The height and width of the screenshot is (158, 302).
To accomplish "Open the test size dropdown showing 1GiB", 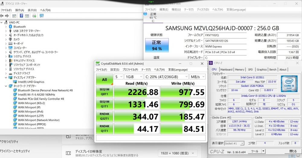I will coord(134,77).
